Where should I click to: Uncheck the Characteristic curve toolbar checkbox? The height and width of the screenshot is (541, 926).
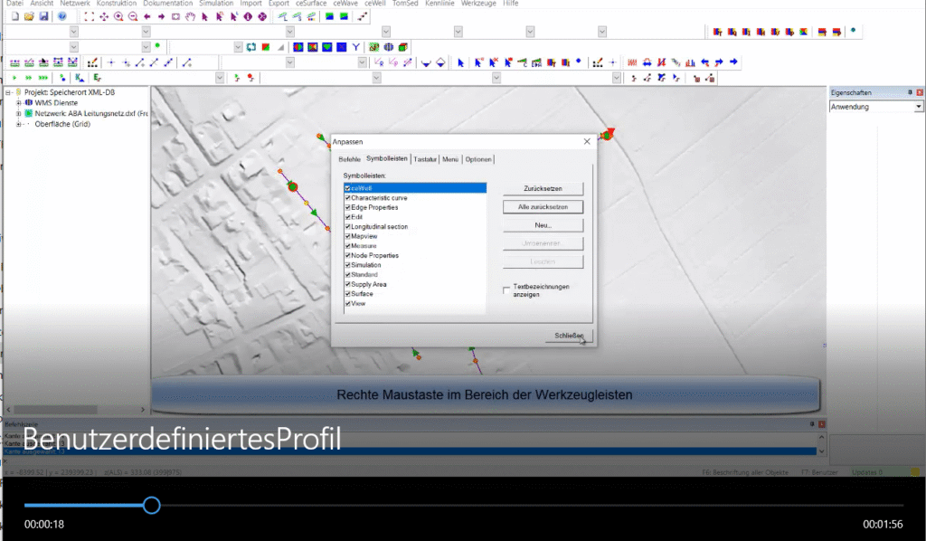click(x=347, y=198)
